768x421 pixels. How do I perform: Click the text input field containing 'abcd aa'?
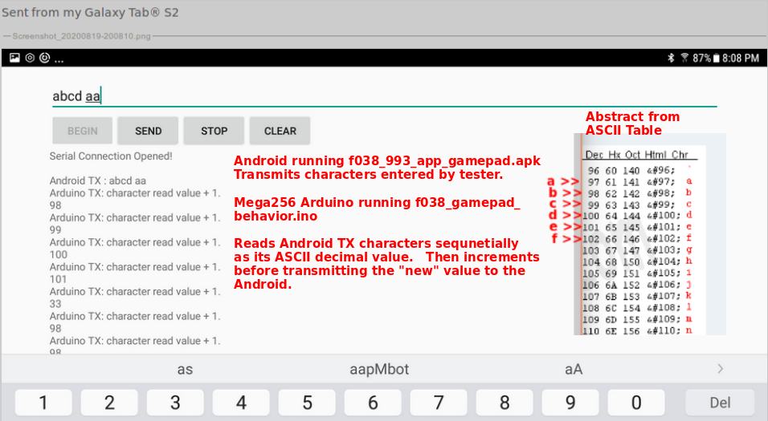(x=384, y=96)
